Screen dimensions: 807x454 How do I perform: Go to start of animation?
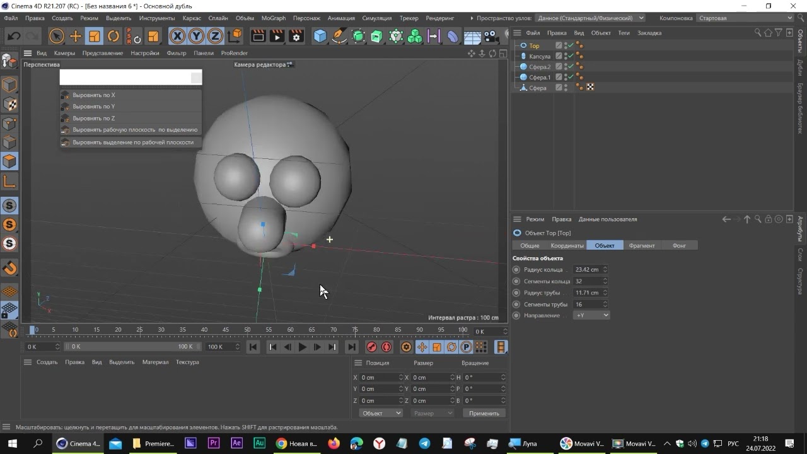click(253, 347)
